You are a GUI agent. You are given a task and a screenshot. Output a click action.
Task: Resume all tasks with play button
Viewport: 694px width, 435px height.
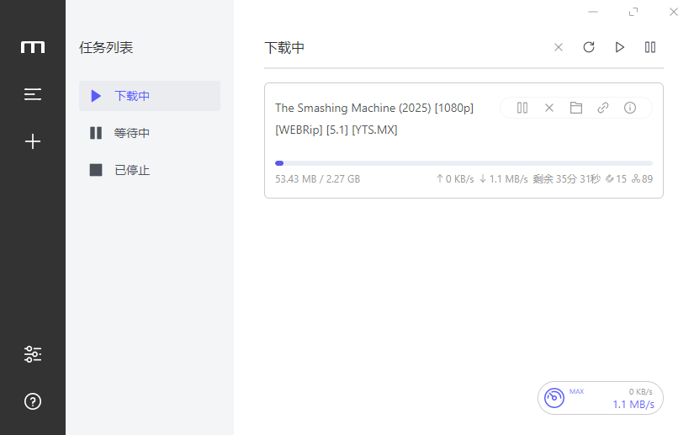[x=620, y=47]
